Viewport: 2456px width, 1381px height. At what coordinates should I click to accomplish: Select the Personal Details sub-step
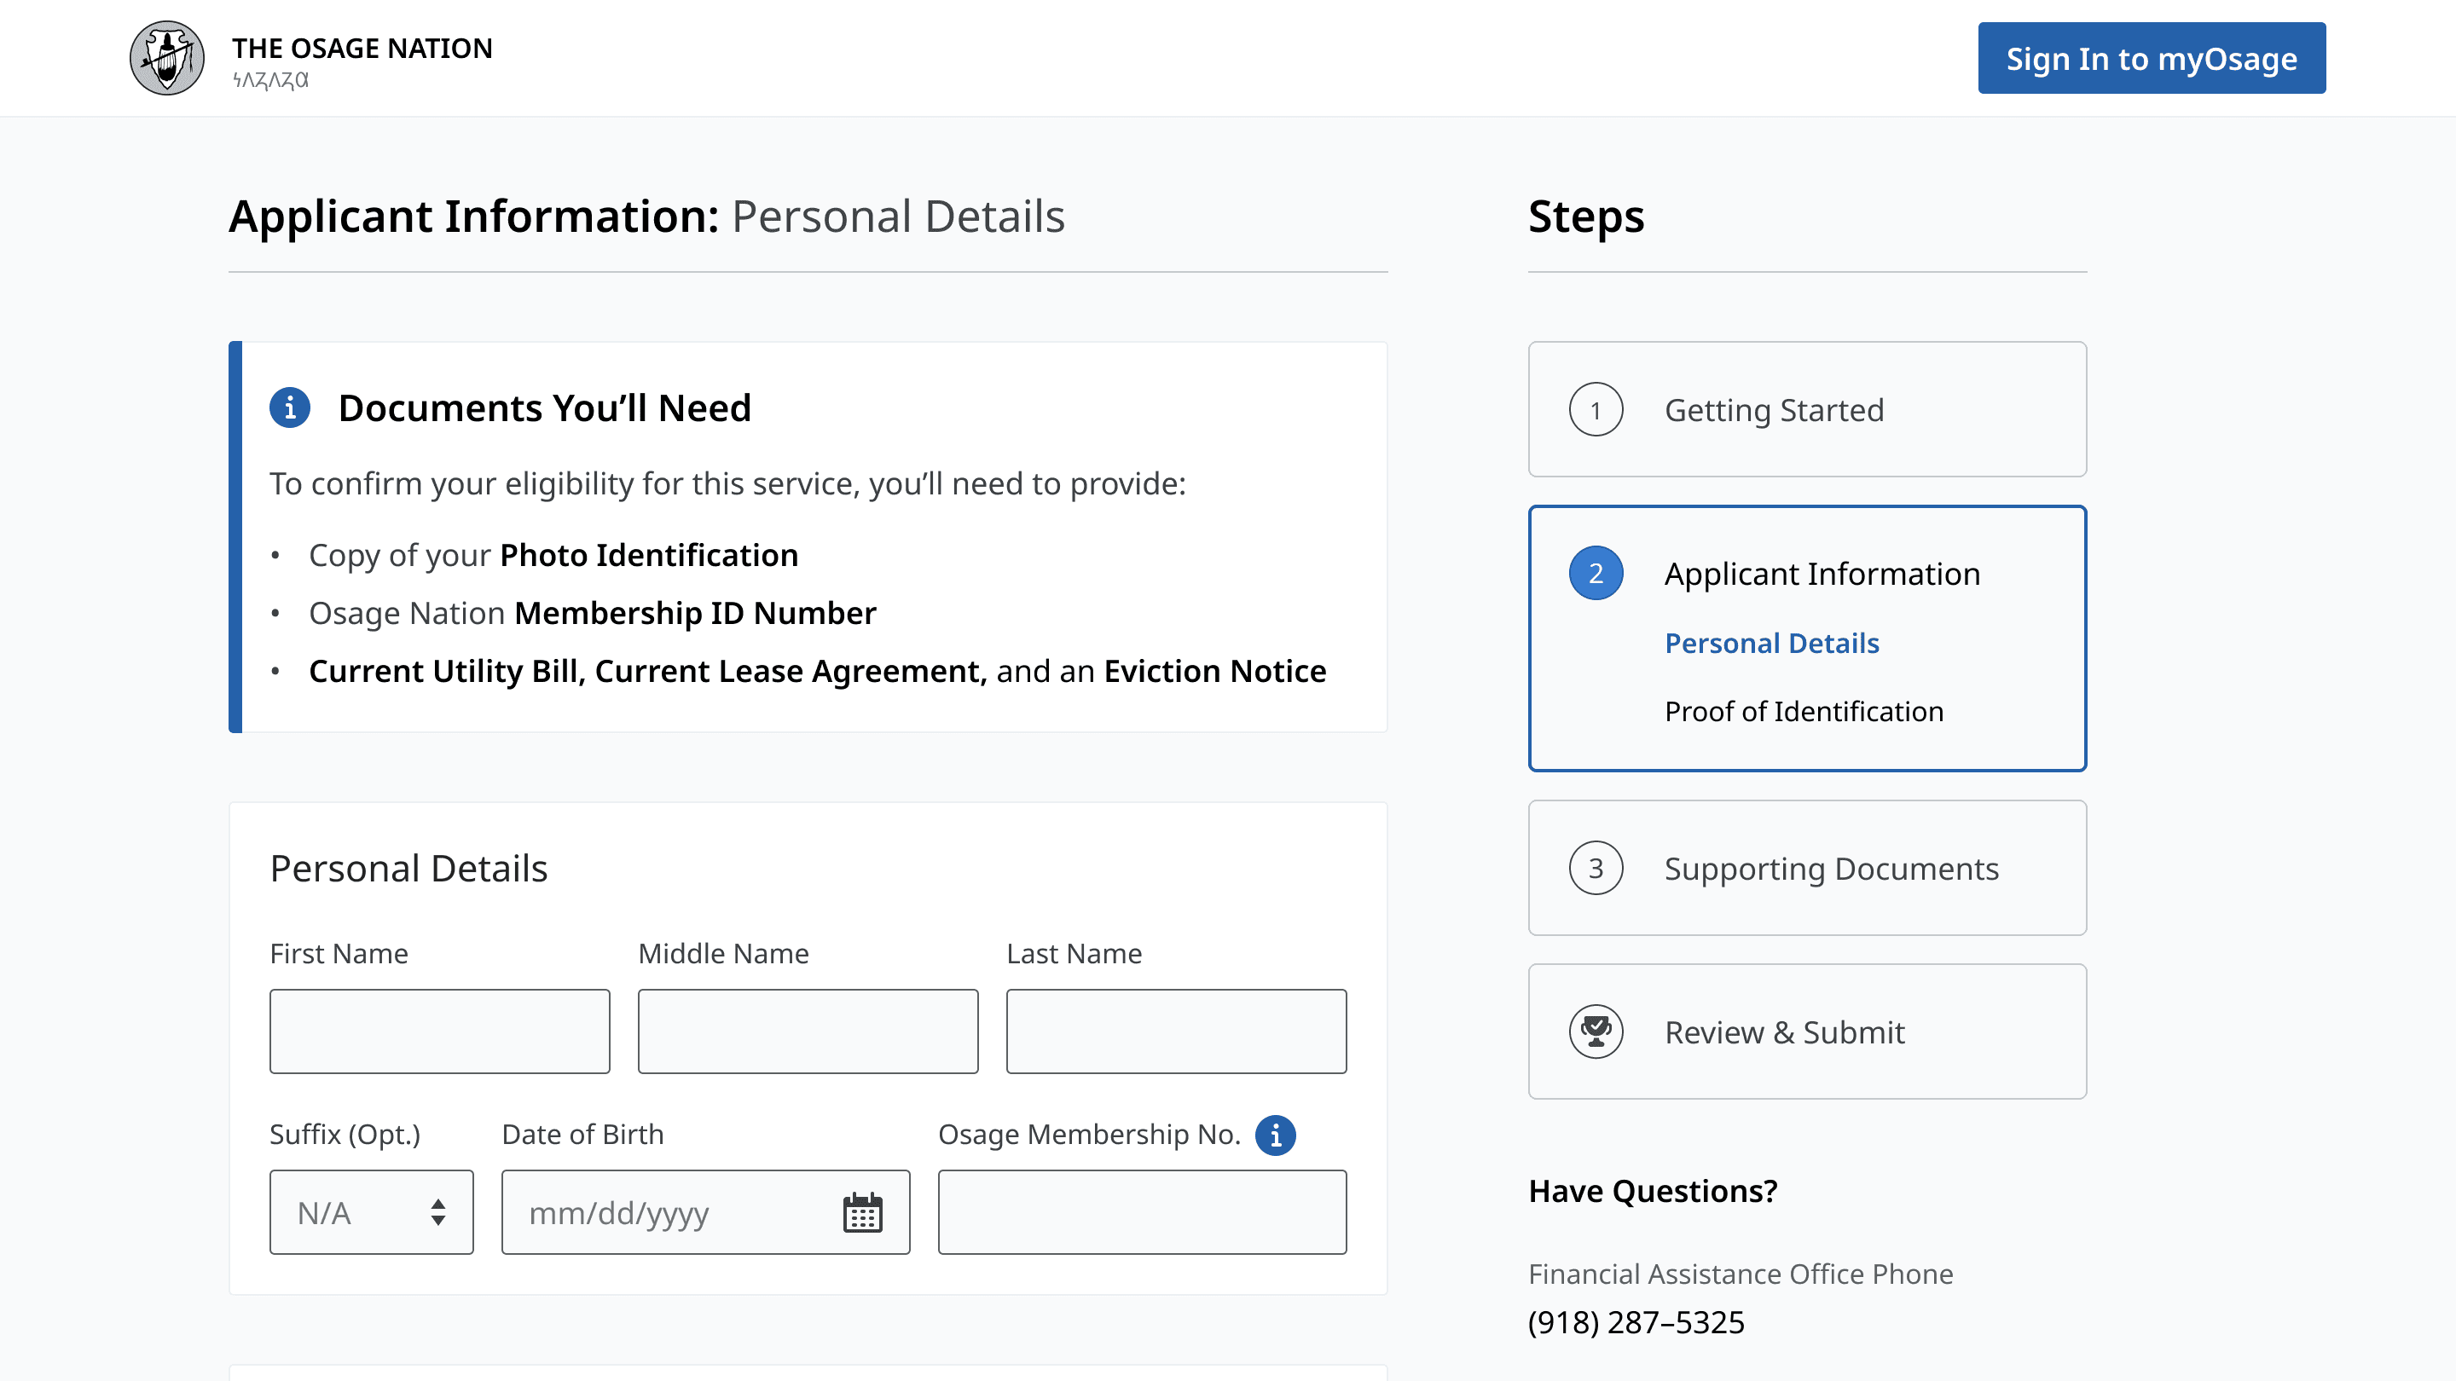point(1770,644)
